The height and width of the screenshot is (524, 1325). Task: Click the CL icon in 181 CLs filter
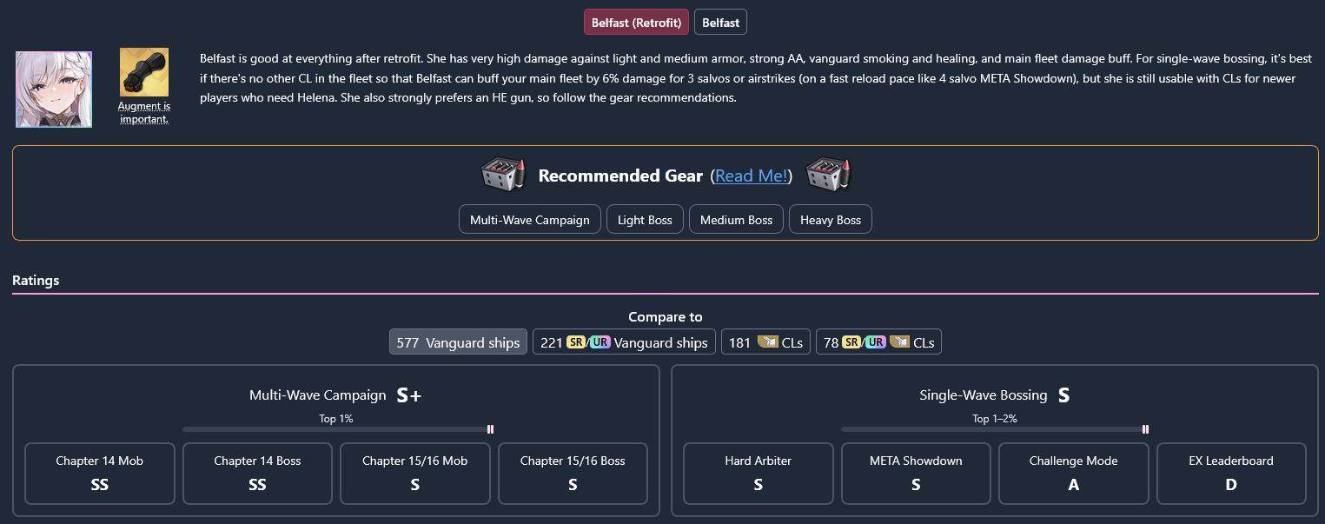point(768,342)
